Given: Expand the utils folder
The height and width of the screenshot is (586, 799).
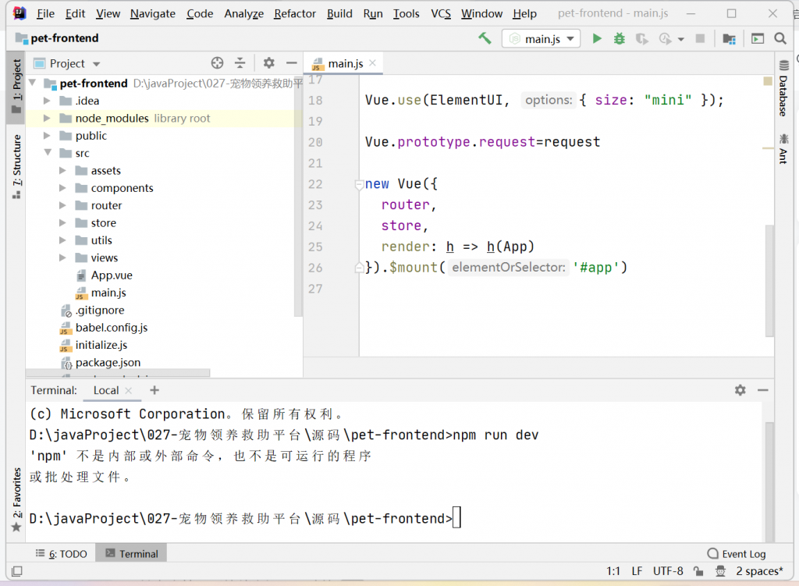Looking at the screenshot, I should click(62, 240).
